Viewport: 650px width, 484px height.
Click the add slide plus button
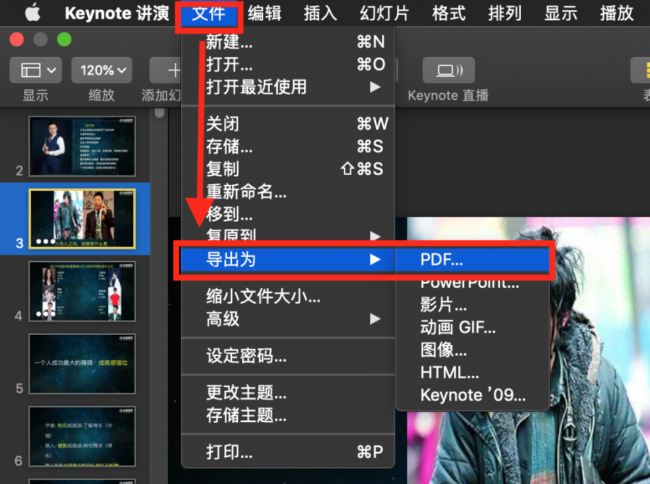166,70
